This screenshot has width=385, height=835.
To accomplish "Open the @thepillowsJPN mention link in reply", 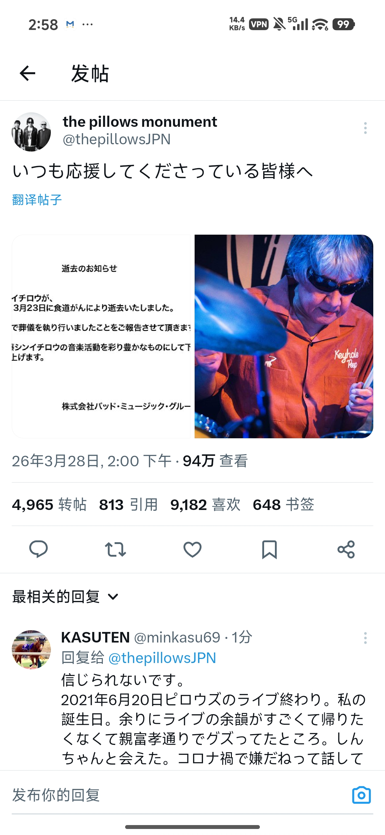I will click(162, 658).
